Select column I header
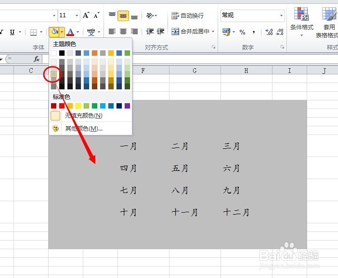This screenshot has height=278, width=338. (289, 71)
